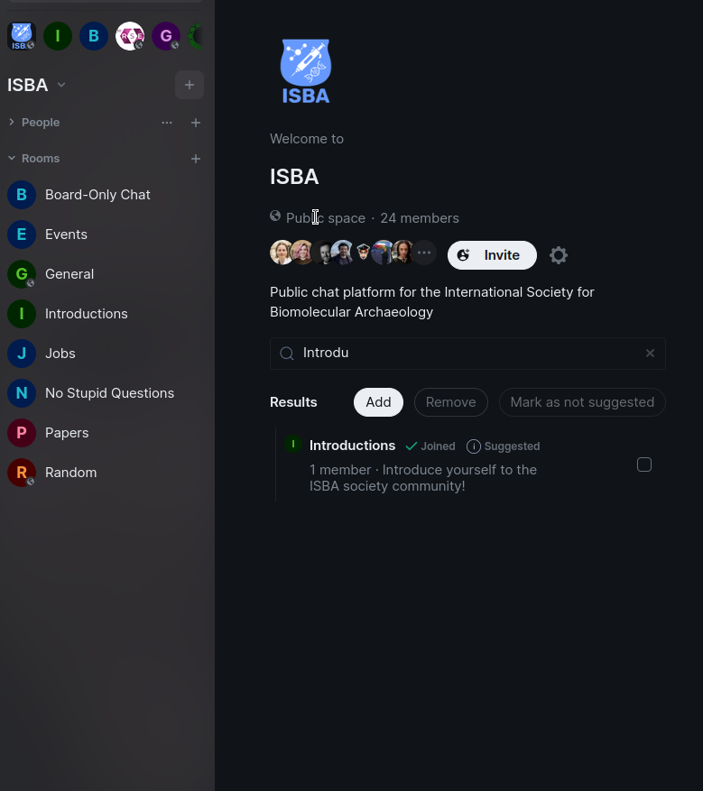This screenshot has width=703, height=791.
Task: Open the ISBA space name dropdown
Action: [x=61, y=85]
